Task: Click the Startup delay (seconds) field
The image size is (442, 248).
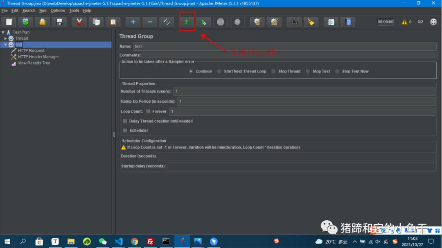Action: (x=301, y=166)
